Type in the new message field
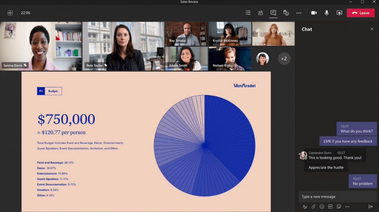379x212 pixels. tap(338, 196)
